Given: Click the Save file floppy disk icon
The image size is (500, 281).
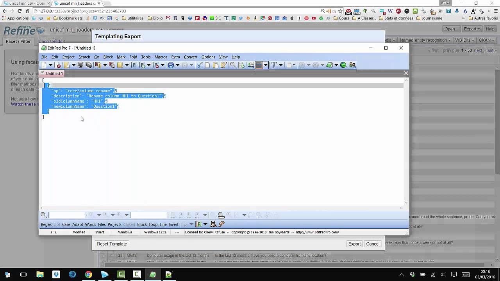Looking at the screenshot, I should [x=80, y=65].
